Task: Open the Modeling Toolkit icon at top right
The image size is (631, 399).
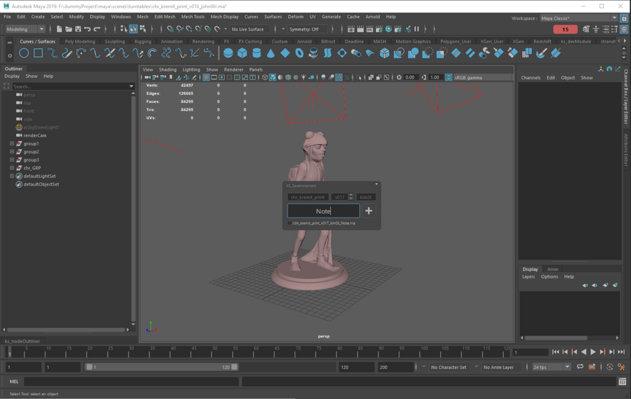Action: click(586, 29)
